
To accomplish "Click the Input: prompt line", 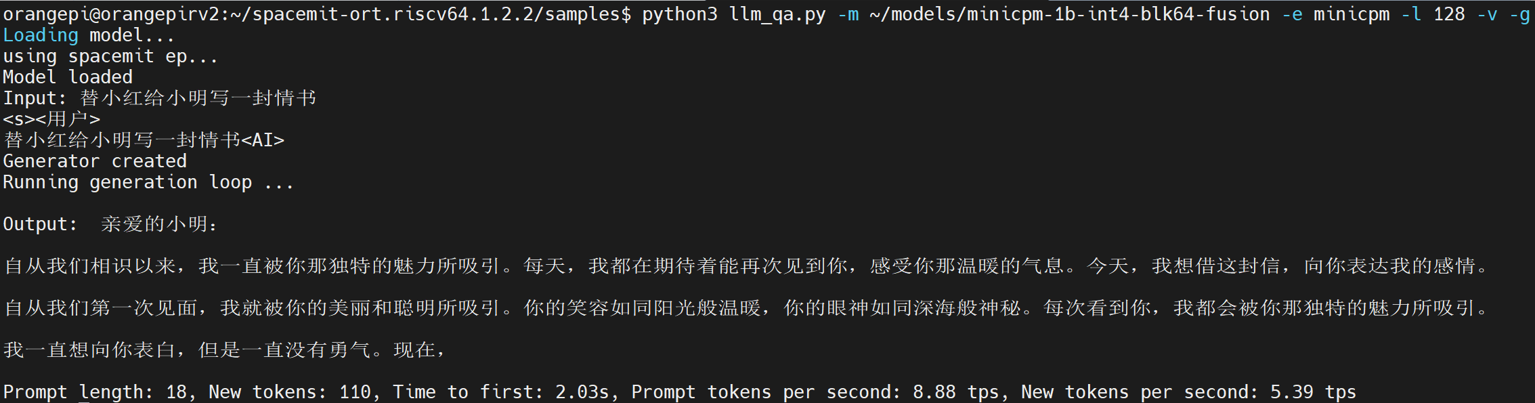I will pos(159,98).
